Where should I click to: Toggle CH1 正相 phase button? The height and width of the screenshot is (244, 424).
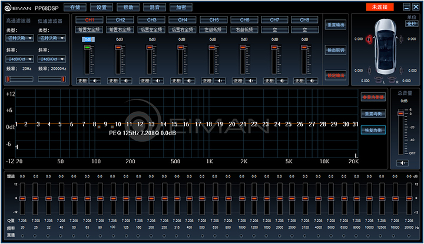(x=82, y=81)
